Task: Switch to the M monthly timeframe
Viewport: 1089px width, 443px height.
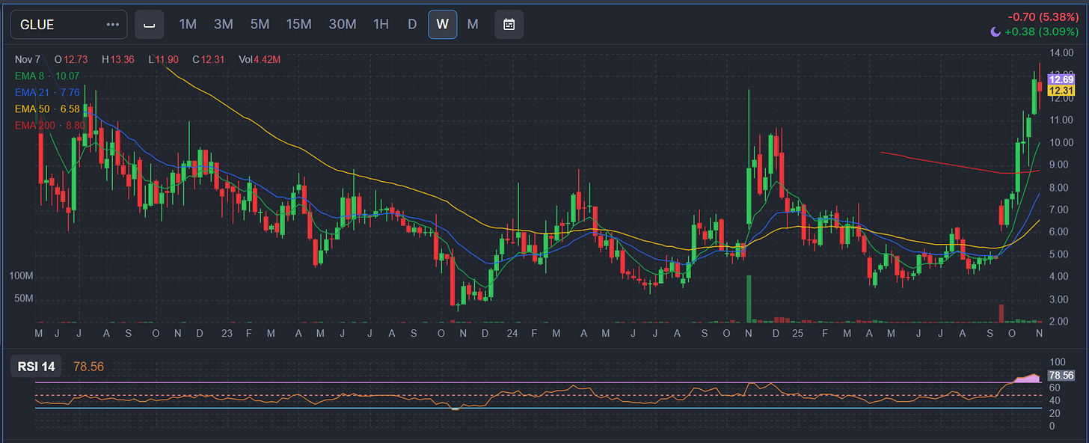Action: [x=473, y=25]
